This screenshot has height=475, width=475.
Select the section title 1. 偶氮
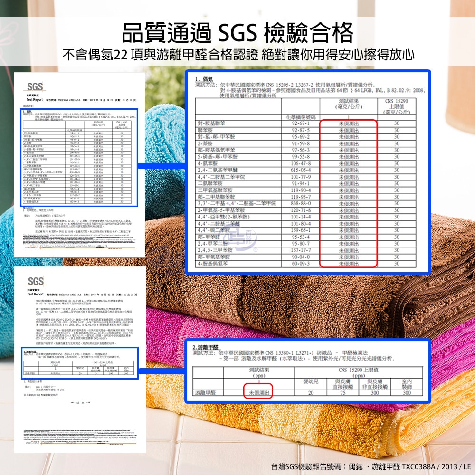pyautogui.click(x=204, y=79)
